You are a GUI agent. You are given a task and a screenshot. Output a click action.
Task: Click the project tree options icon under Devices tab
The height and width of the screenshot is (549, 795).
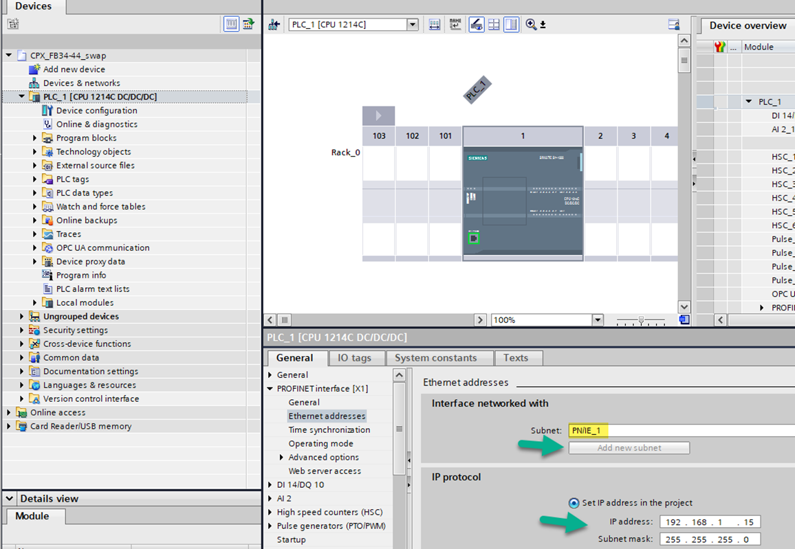[x=13, y=24]
